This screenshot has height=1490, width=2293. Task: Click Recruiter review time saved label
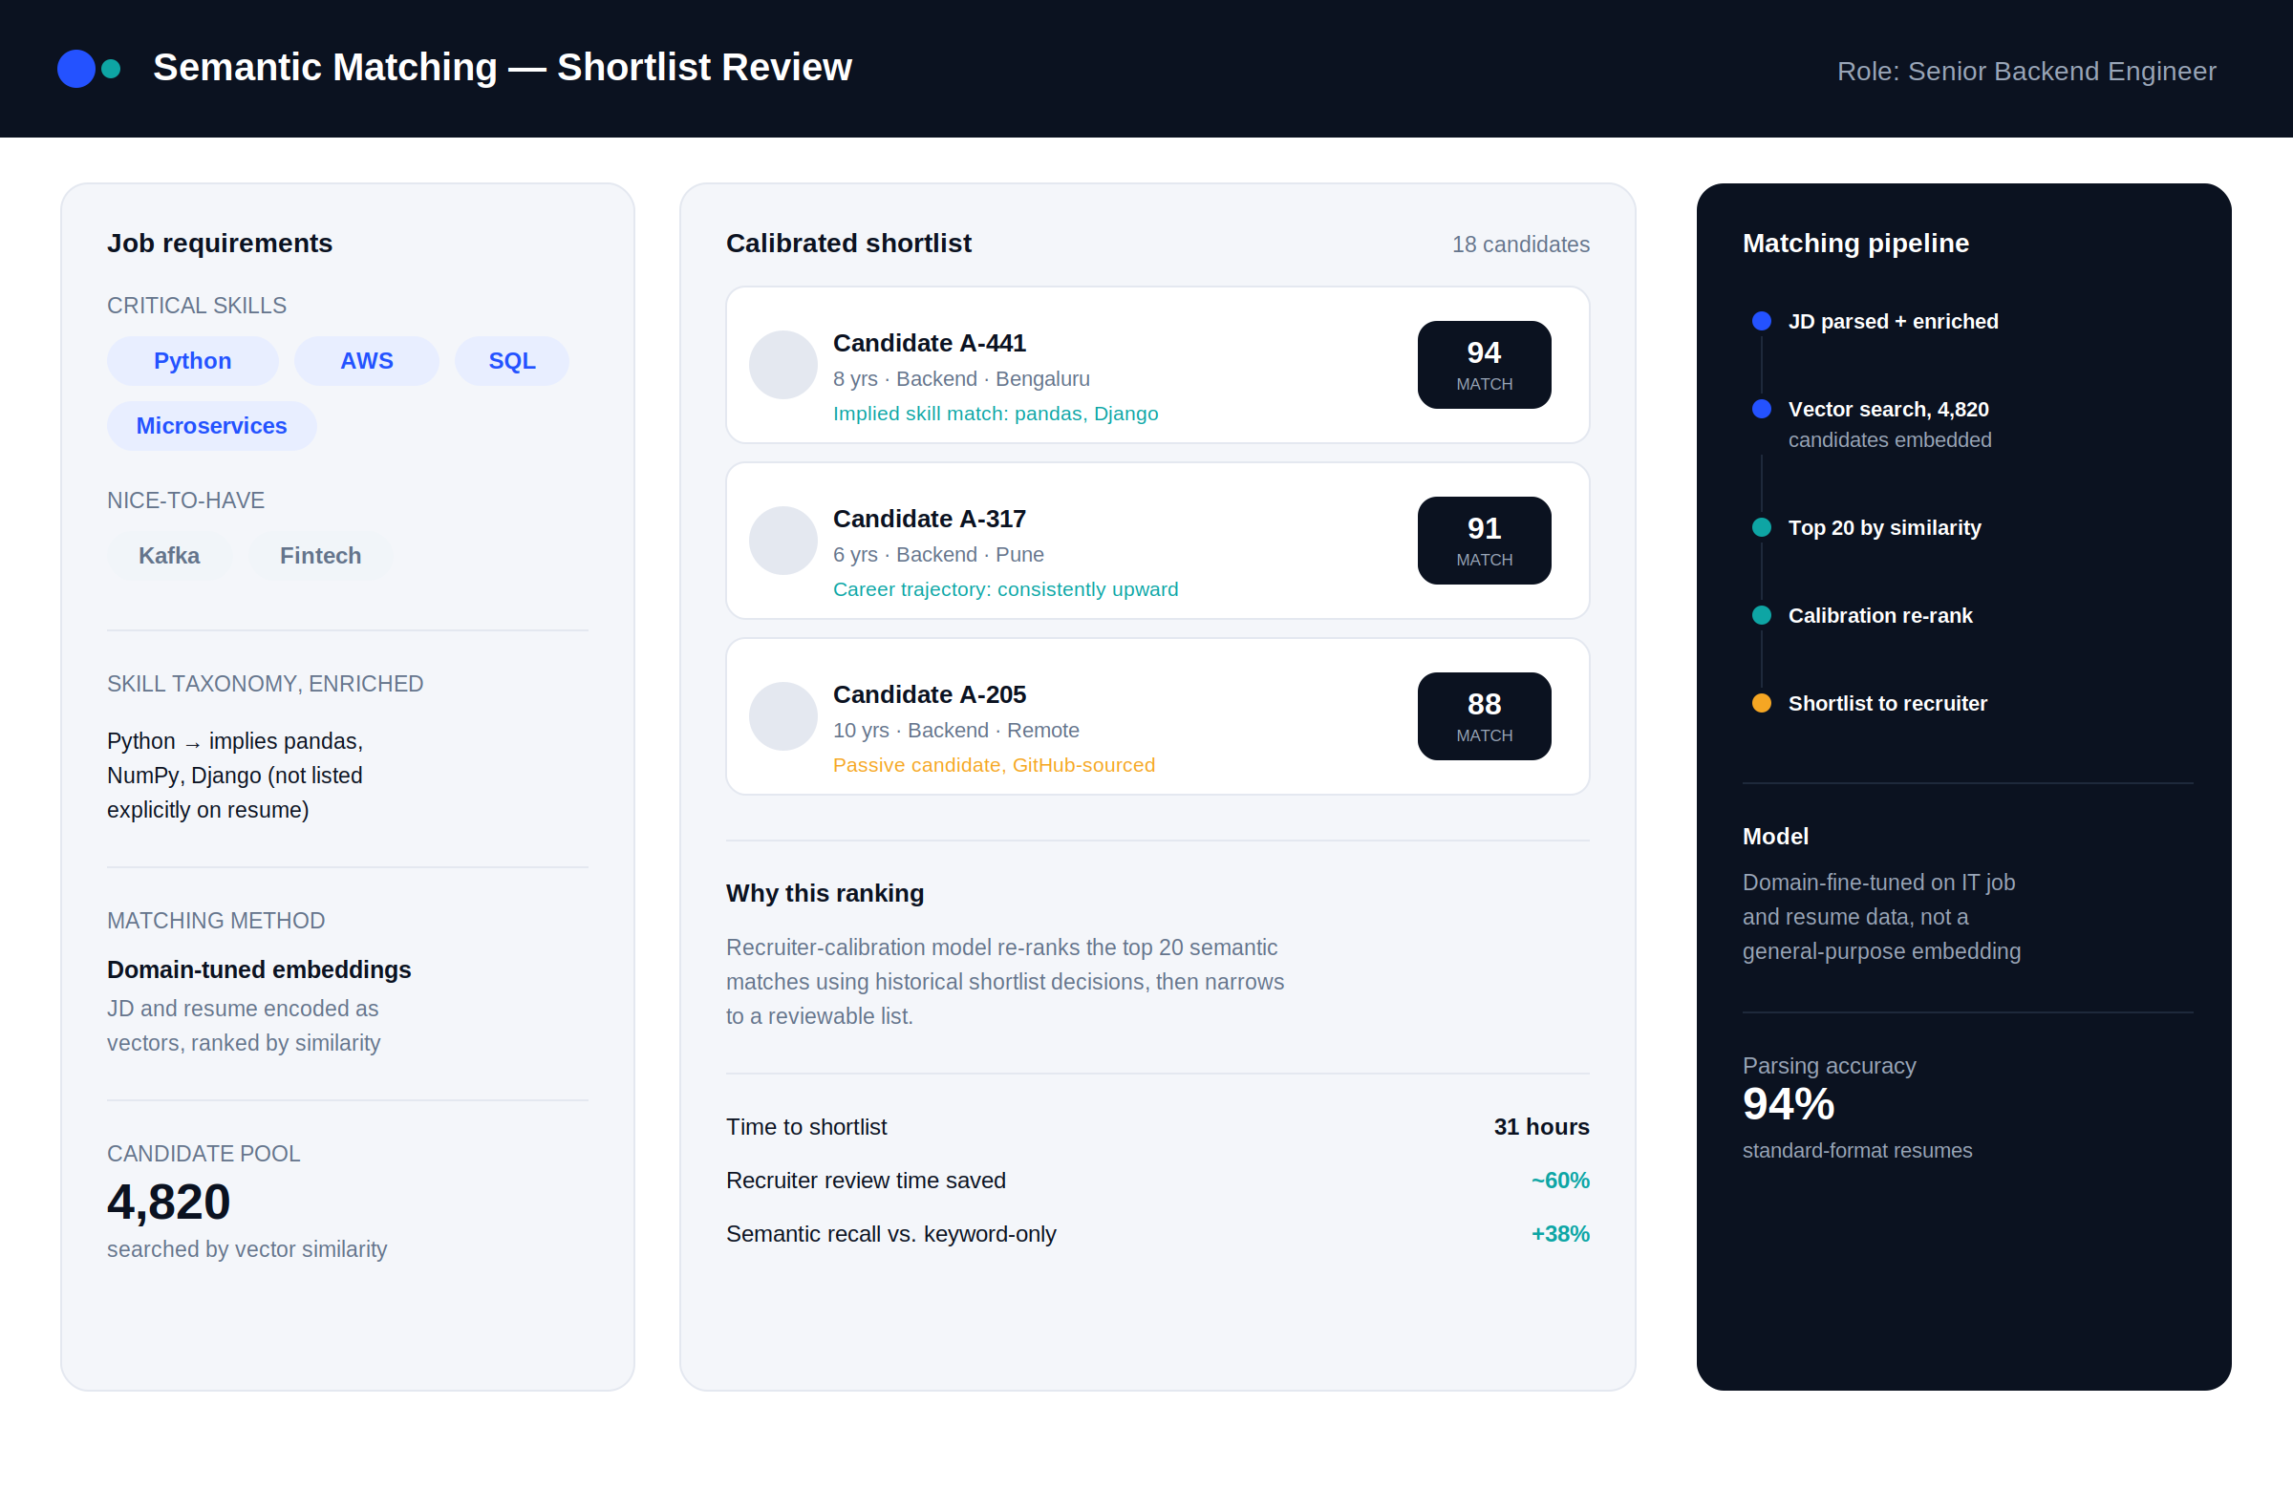click(866, 1181)
